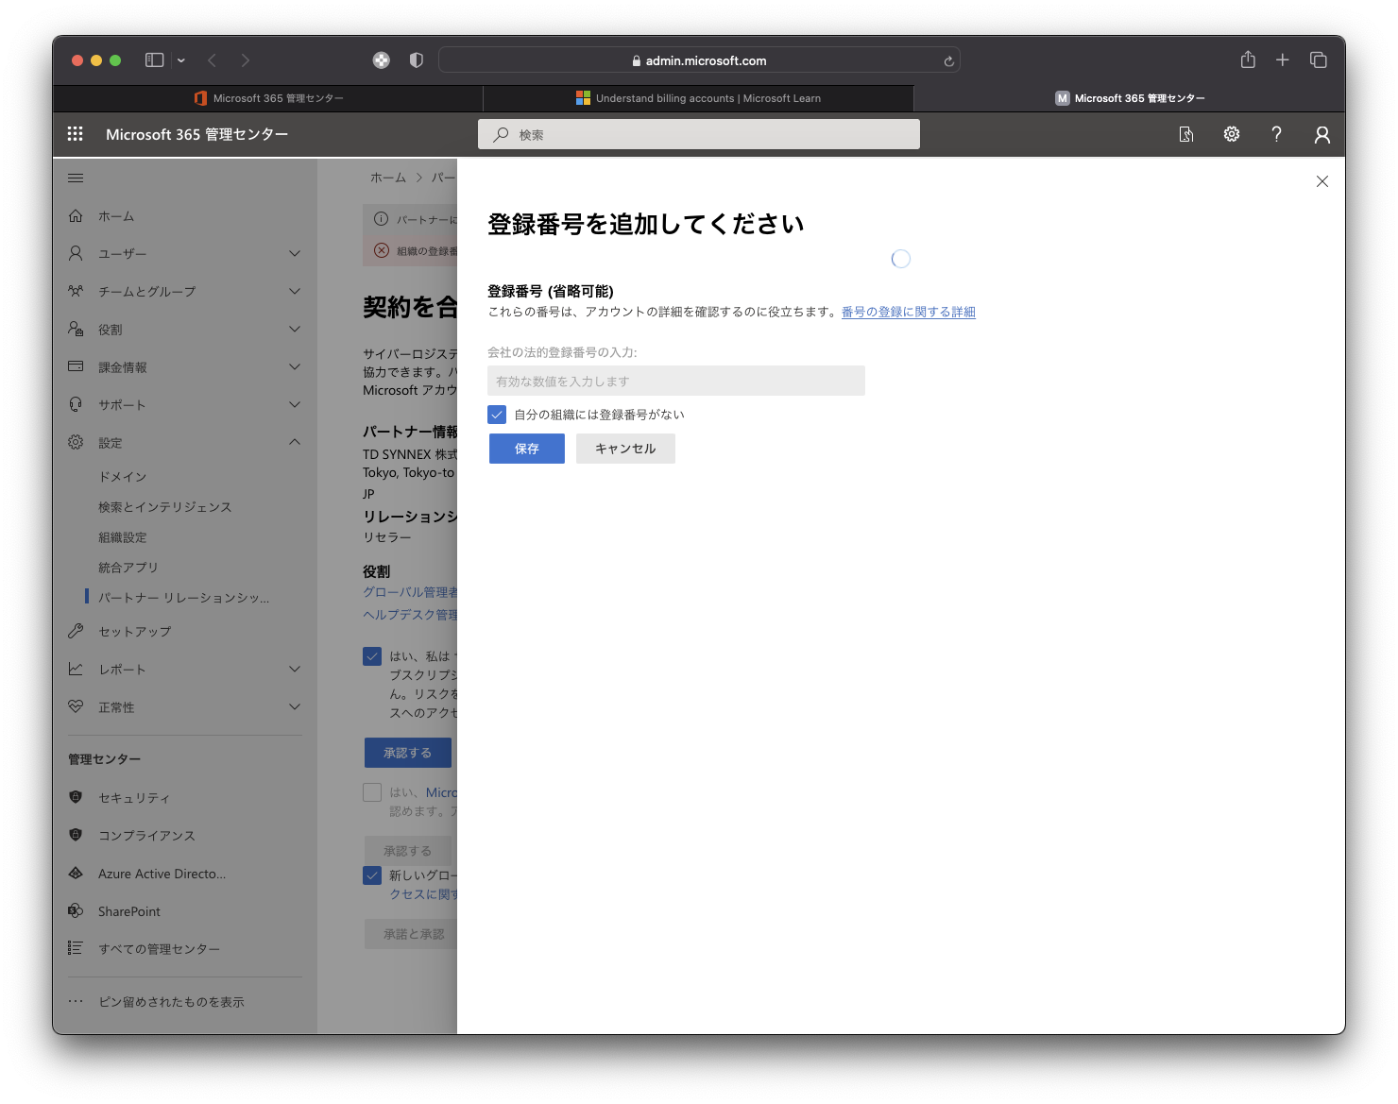Click the 正常性 heart icon
This screenshot has height=1104, width=1398.
(x=76, y=706)
